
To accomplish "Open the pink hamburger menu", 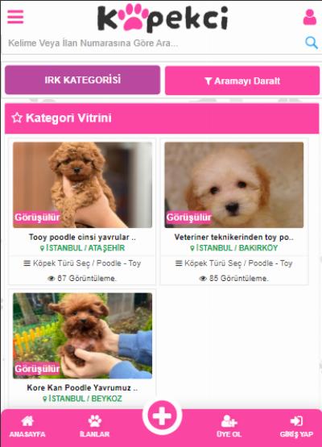I will pyautogui.click(x=15, y=17).
